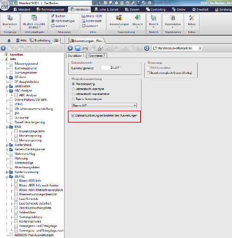Select Kopiervorlage BWA tree item
The image size is (232, 238).
coord(32,131)
